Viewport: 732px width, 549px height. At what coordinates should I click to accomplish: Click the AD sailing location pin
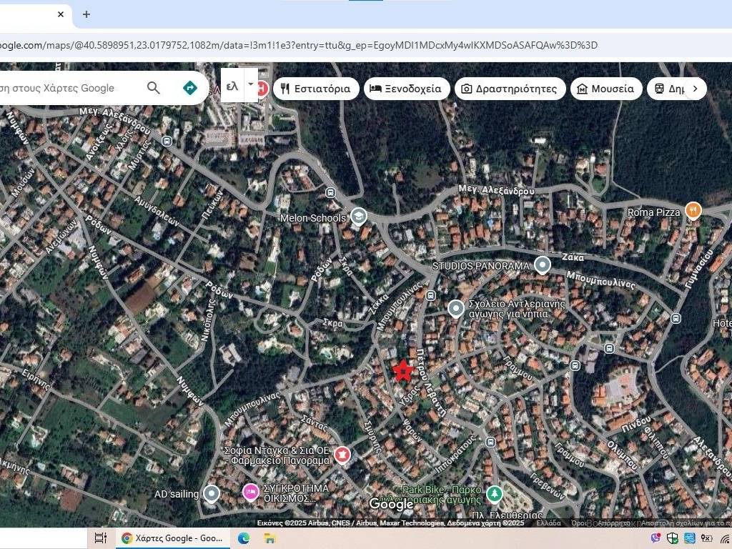pyautogui.click(x=211, y=493)
